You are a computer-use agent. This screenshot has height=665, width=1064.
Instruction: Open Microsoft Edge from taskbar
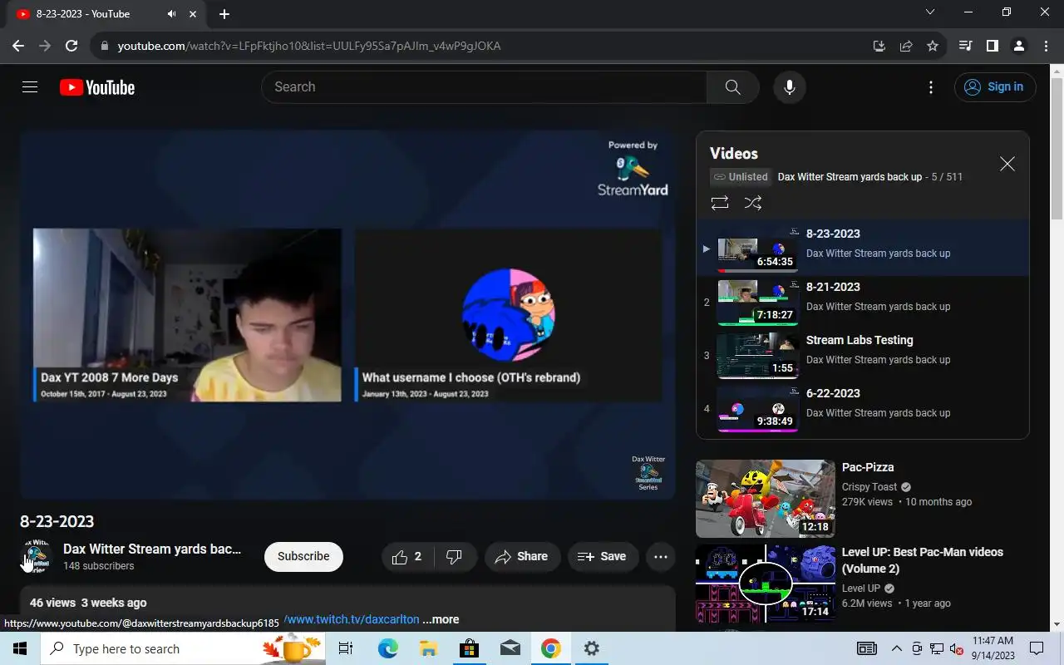[x=387, y=648]
